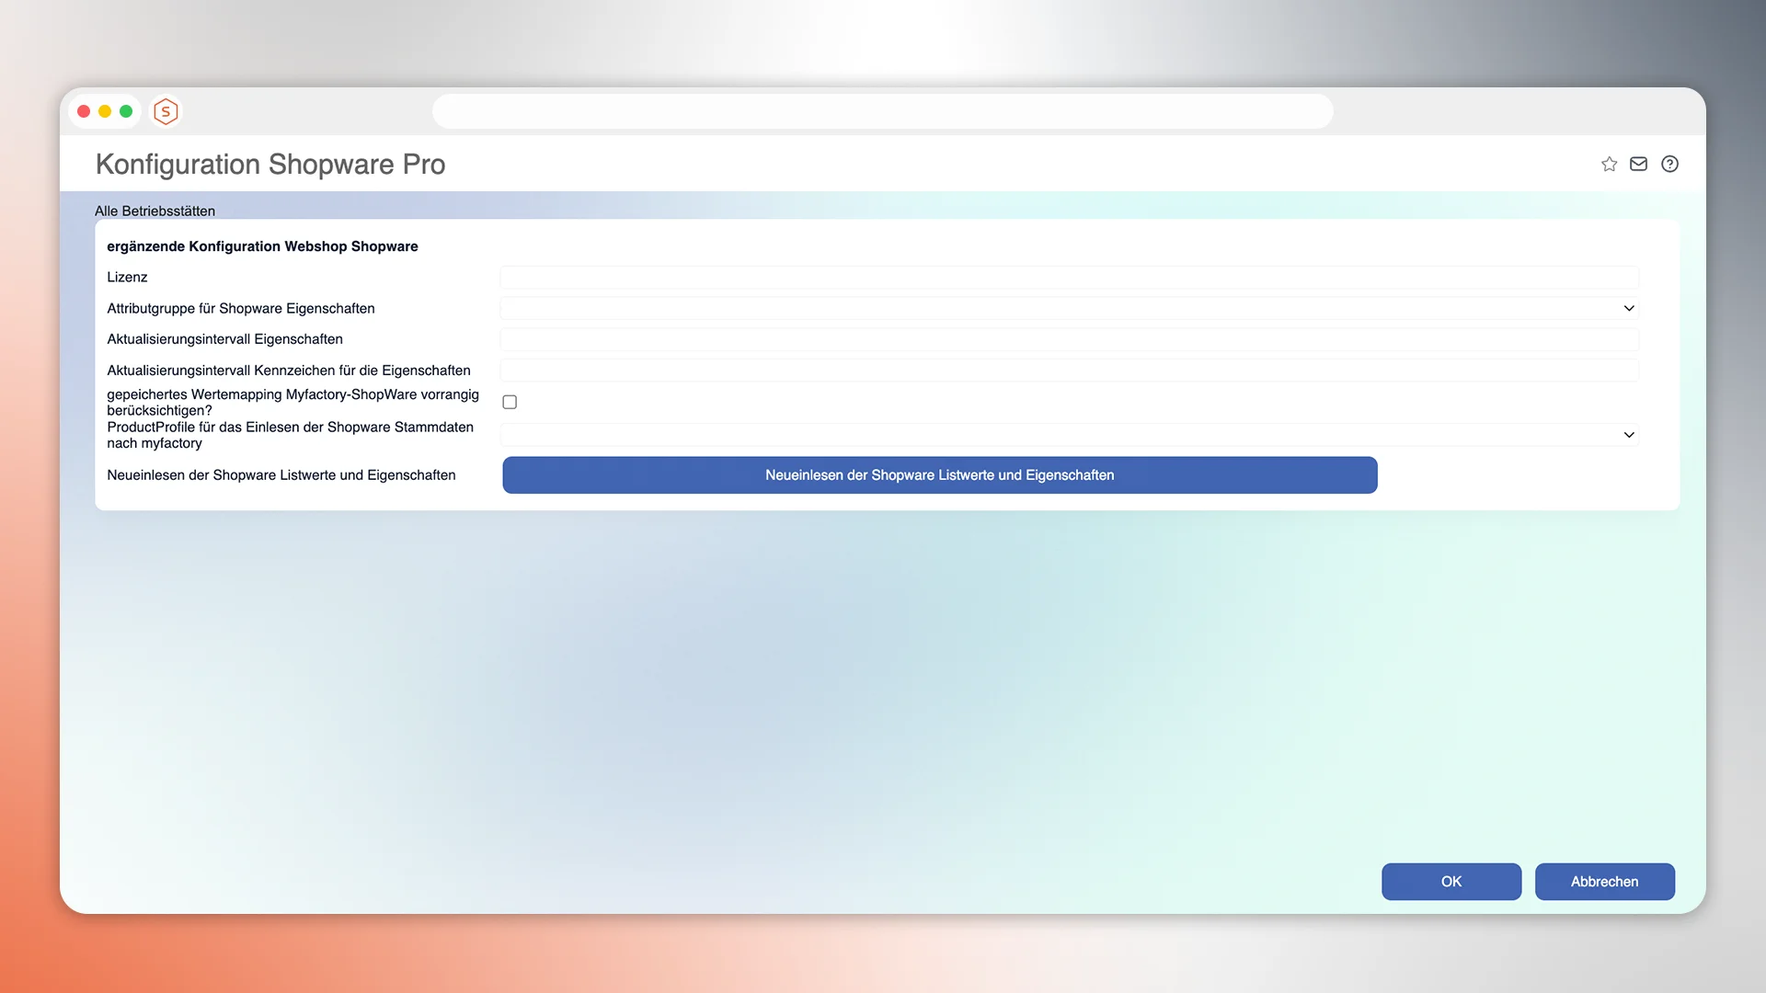Click the yellow minimize traffic light
The height and width of the screenshot is (993, 1766).
[104, 110]
